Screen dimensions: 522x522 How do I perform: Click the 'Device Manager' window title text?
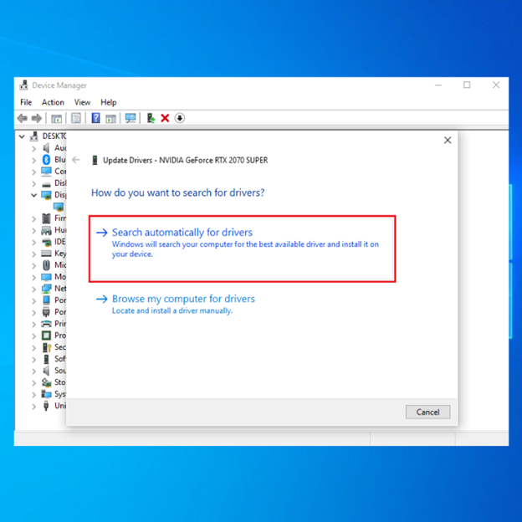click(59, 85)
